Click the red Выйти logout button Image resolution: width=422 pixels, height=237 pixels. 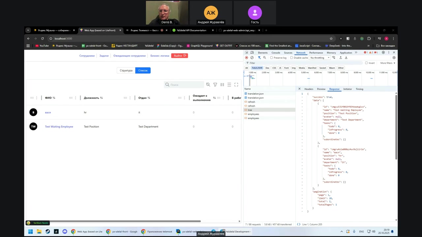pos(179,56)
